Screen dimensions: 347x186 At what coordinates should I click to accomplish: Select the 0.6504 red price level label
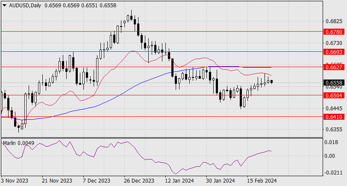(334, 95)
